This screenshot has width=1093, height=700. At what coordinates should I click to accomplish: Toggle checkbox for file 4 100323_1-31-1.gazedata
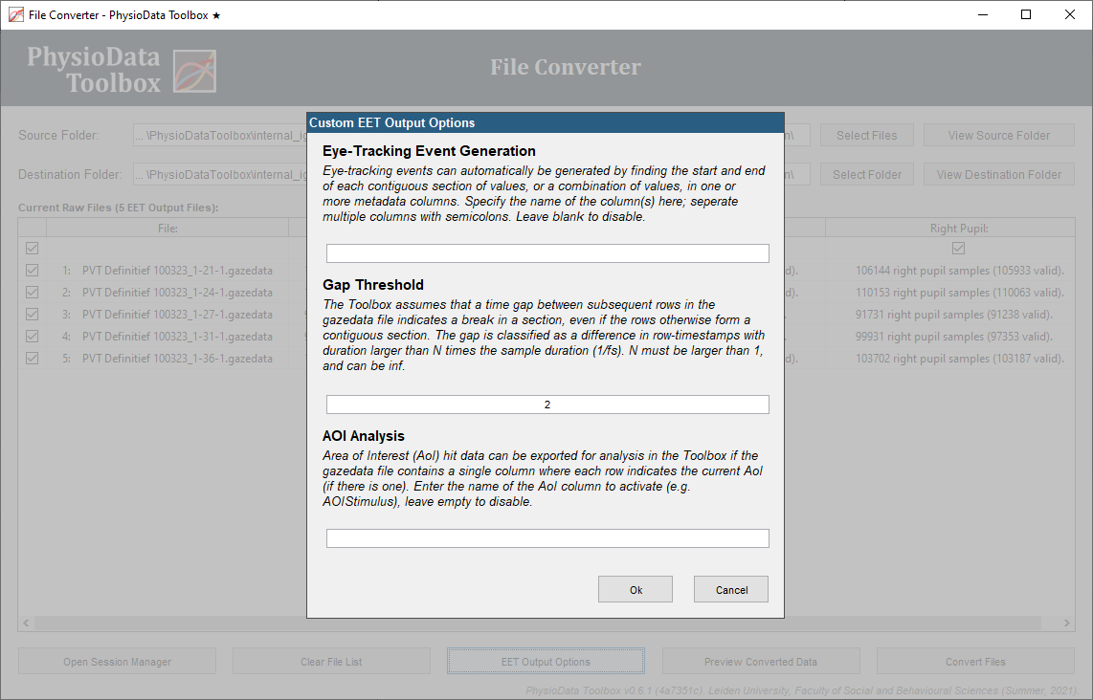(33, 337)
